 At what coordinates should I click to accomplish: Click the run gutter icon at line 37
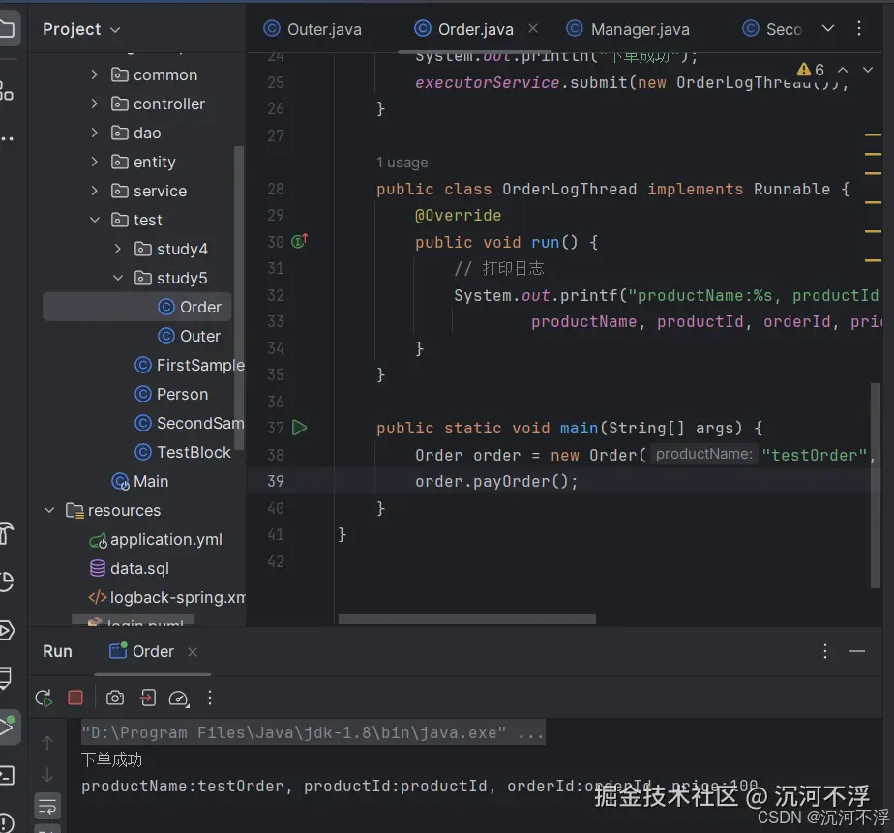(x=299, y=427)
